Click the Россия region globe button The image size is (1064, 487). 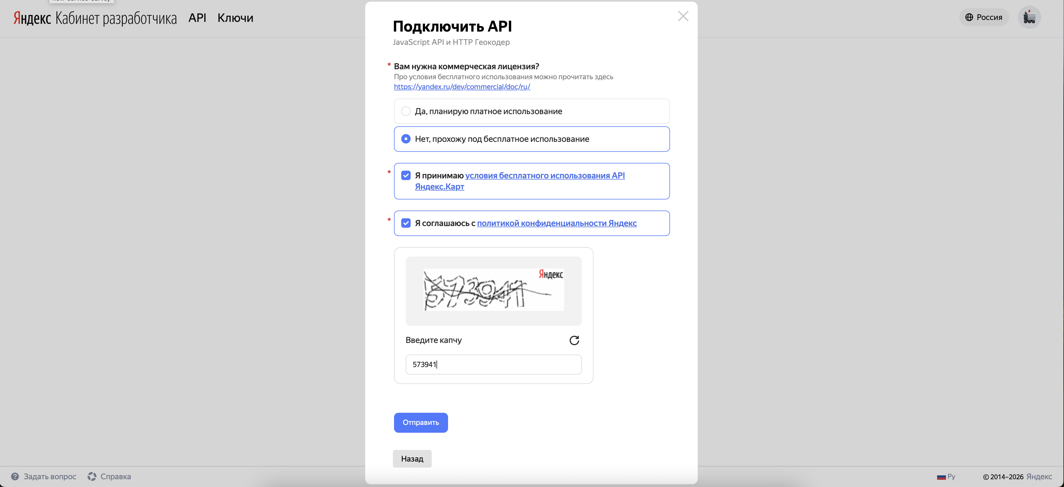(x=983, y=17)
